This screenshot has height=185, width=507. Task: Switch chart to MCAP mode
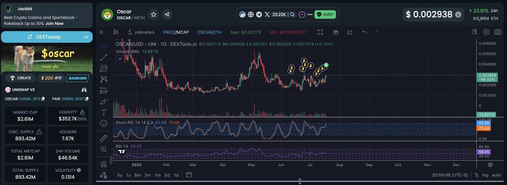[x=183, y=32]
